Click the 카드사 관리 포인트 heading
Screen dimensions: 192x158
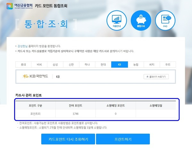(x=28, y=95)
